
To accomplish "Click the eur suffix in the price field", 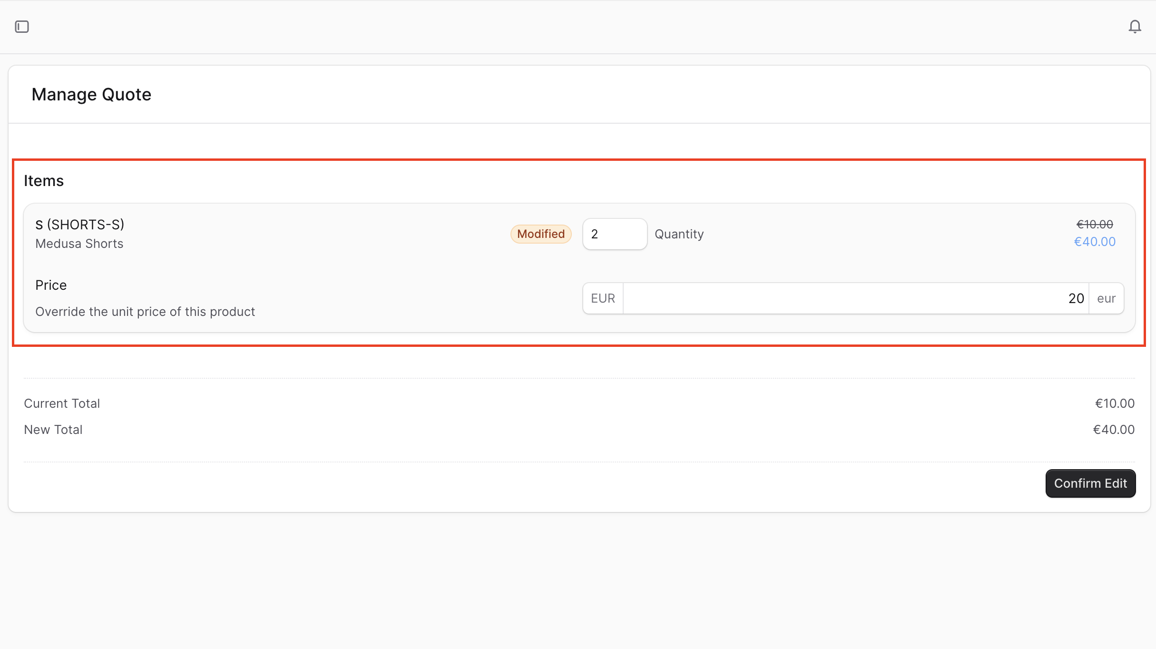I will pyautogui.click(x=1106, y=298).
